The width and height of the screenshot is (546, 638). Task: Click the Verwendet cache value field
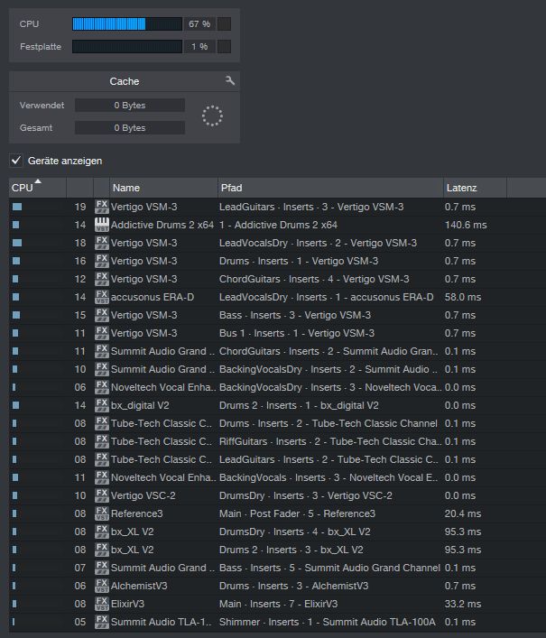(130, 105)
